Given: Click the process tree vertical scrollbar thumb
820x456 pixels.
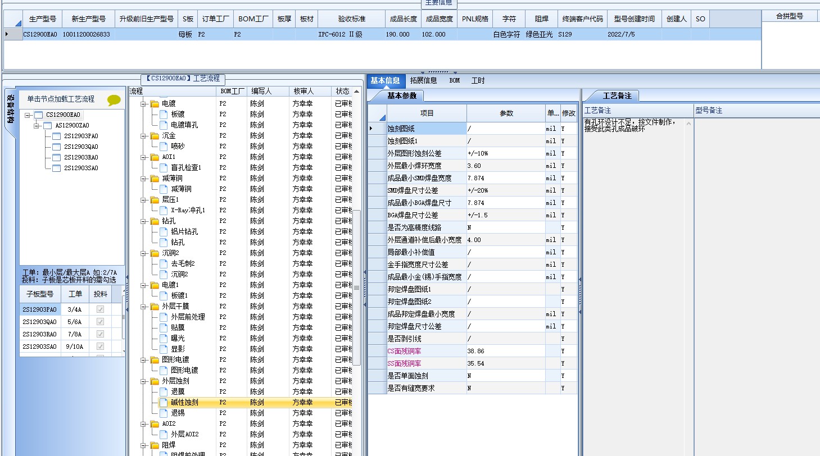Looking at the screenshot, I should (357, 286).
